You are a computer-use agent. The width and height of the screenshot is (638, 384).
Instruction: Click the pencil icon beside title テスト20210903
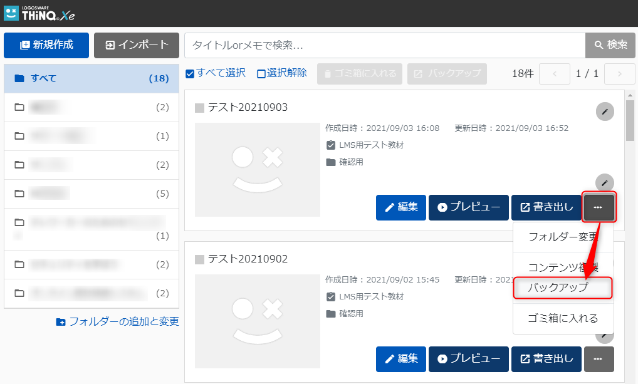tap(604, 112)
